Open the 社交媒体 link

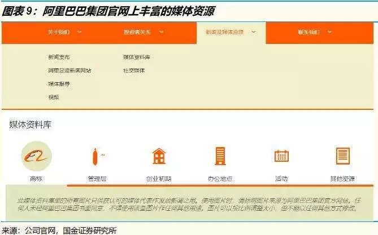tap(134, 70)
